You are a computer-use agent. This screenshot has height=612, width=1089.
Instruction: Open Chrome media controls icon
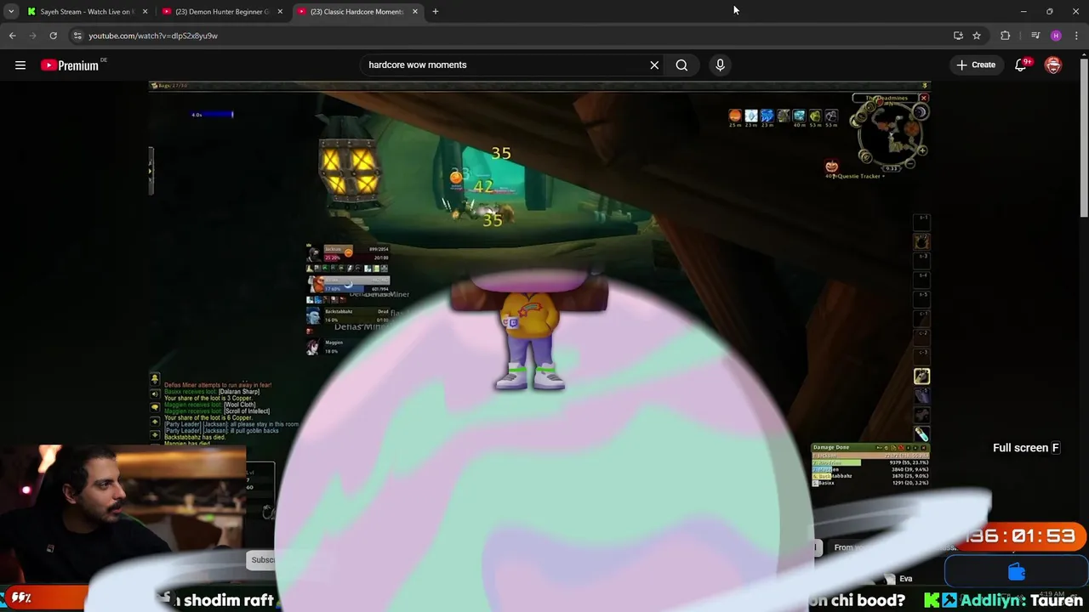[1035, 36]
